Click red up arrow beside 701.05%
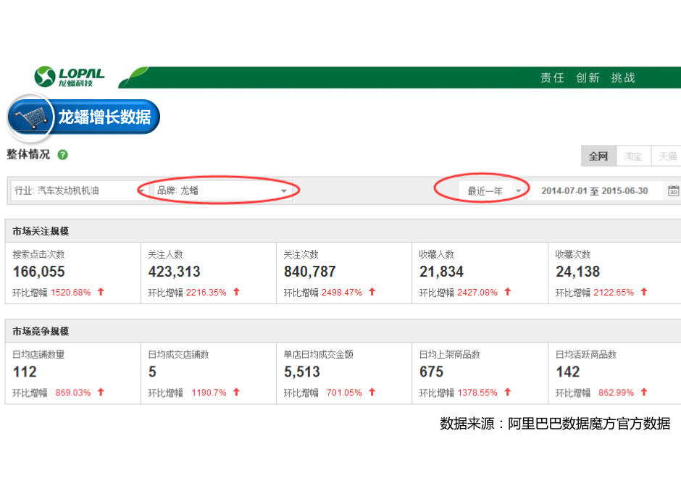Screen dimensions: 681x478 click(372, 392)
